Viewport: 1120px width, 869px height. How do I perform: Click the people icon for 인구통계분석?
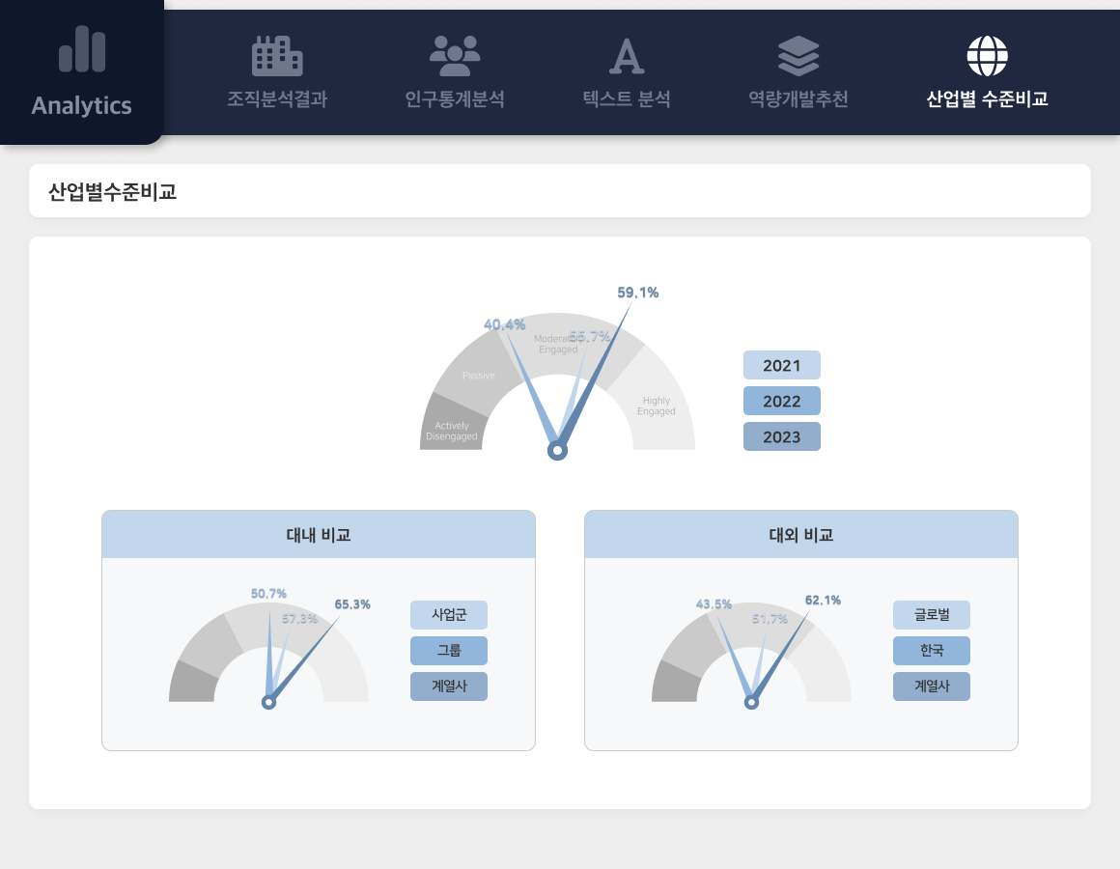[x=455, y=56]
